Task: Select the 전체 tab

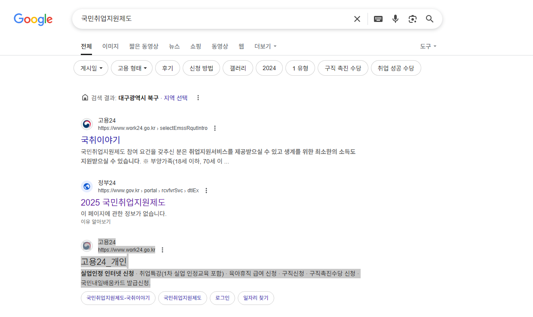Action: pyautogui.click(x=86, y=46)
